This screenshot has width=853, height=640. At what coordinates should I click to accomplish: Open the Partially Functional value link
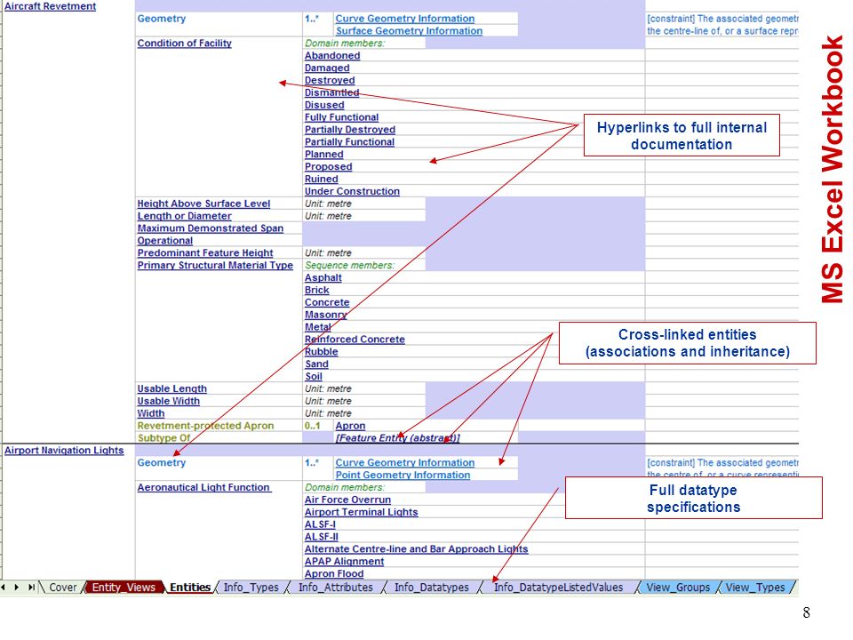click(349, 142)
